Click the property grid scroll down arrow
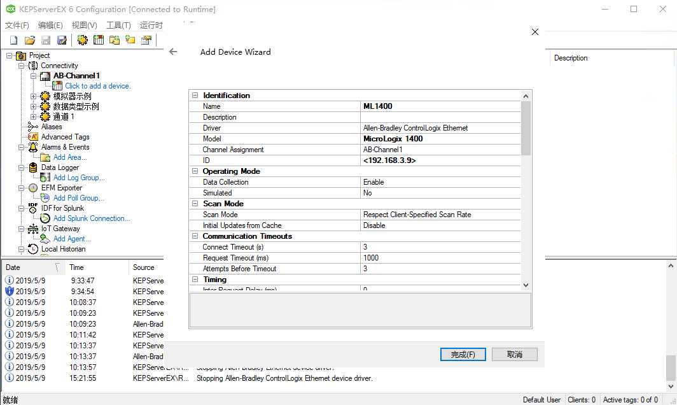Viewport: 677px width, 405px height. (526, 285)
